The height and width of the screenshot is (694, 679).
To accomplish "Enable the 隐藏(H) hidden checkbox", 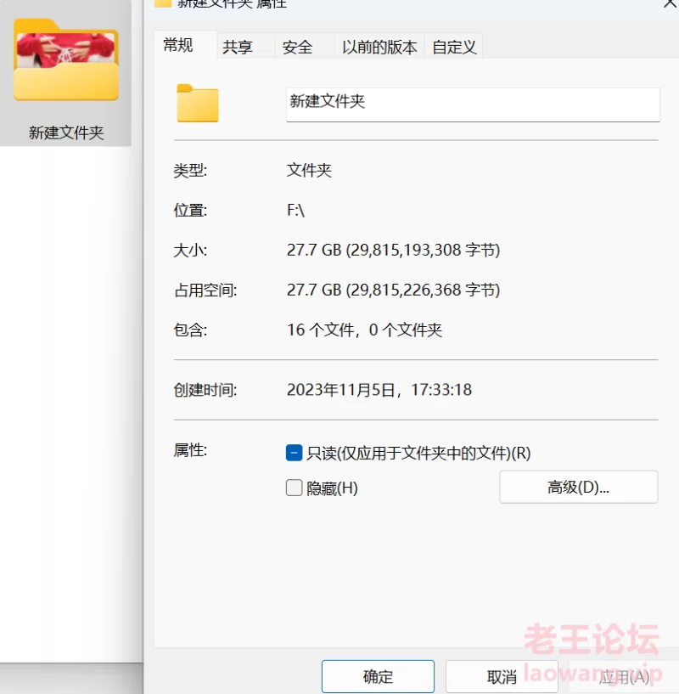I will coord(295,488).
